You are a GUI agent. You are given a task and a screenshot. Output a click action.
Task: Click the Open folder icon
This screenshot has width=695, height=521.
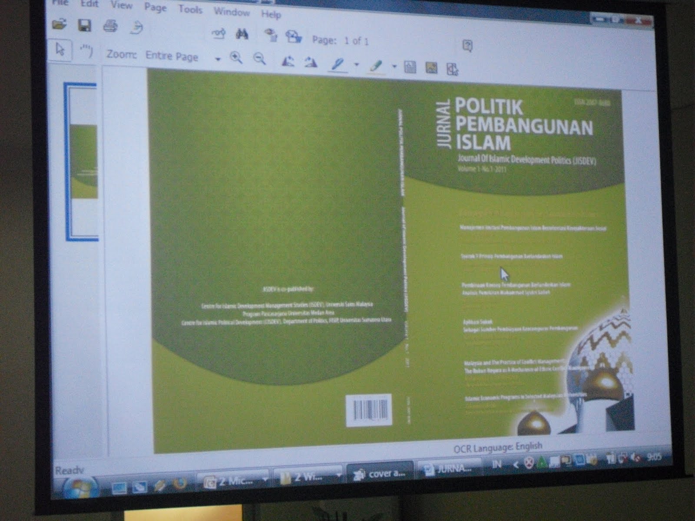click(59, 24)
